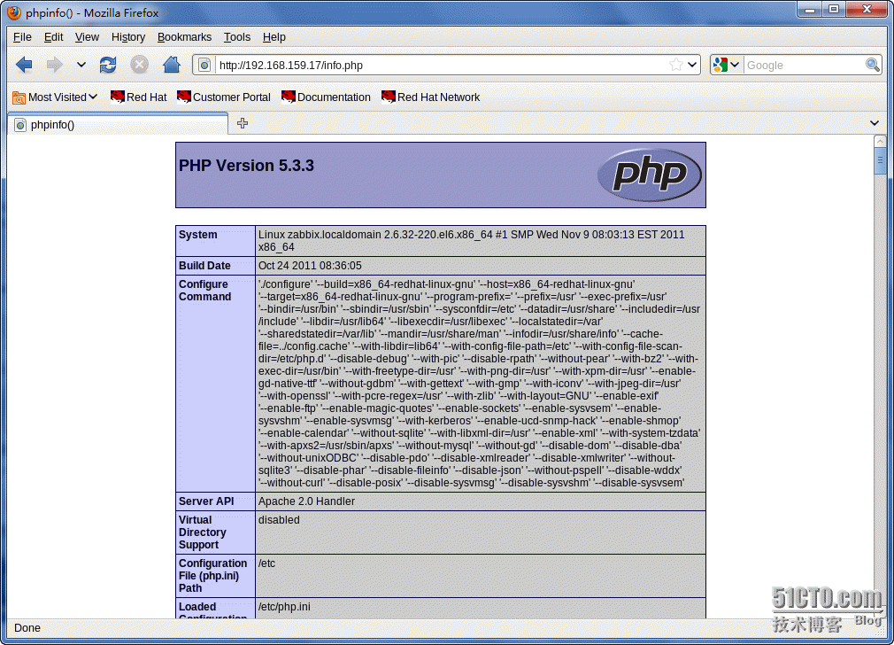Click the Server API label
The height and width of the screenshot is (645, 894).
pyautogui.click(x=206, y=501)
